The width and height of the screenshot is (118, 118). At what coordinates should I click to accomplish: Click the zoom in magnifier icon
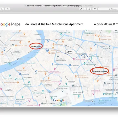2,9
